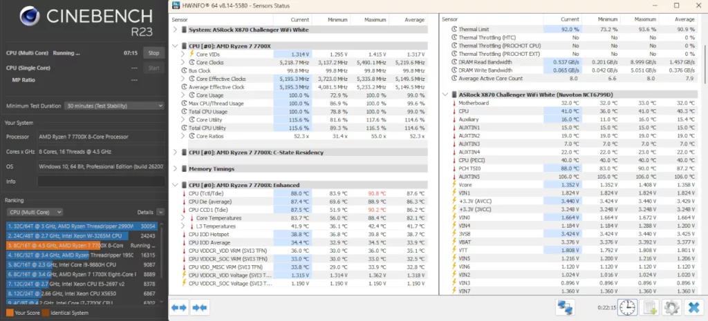Click the lightning icon beside VBAT
The width and height of the screenshot is (708, 321).
pos(454,242)
